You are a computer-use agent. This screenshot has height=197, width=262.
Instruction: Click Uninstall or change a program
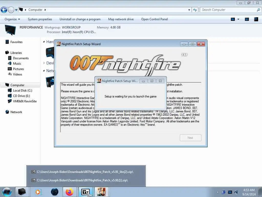80,19
